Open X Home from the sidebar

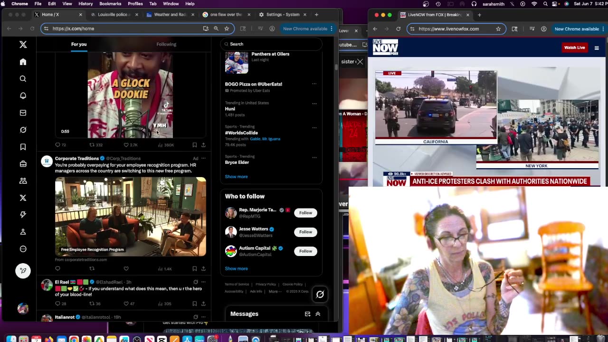23,62
